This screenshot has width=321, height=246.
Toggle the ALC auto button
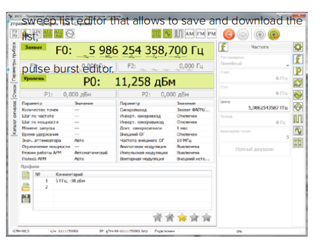[47, 34]
